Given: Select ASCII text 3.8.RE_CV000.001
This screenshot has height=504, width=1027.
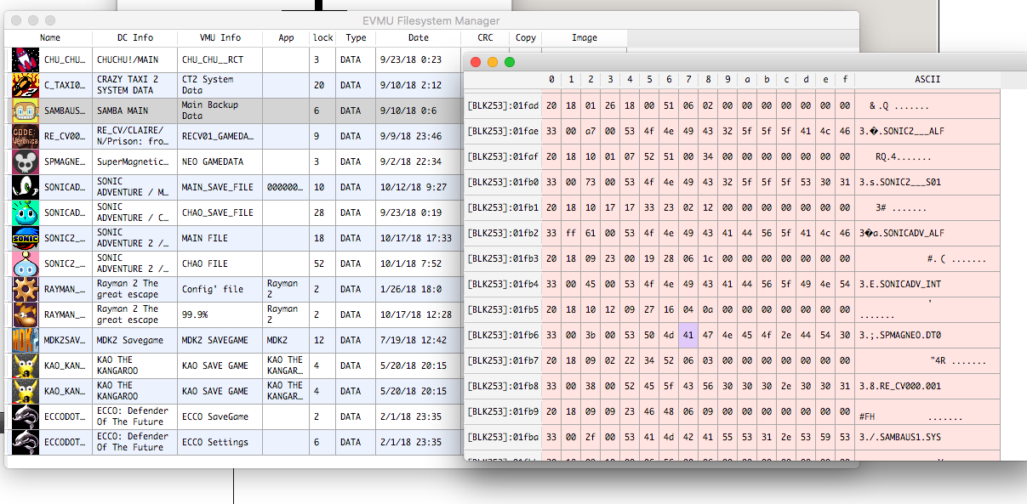Looking at the screenshot, I should [x=900, y=386].
